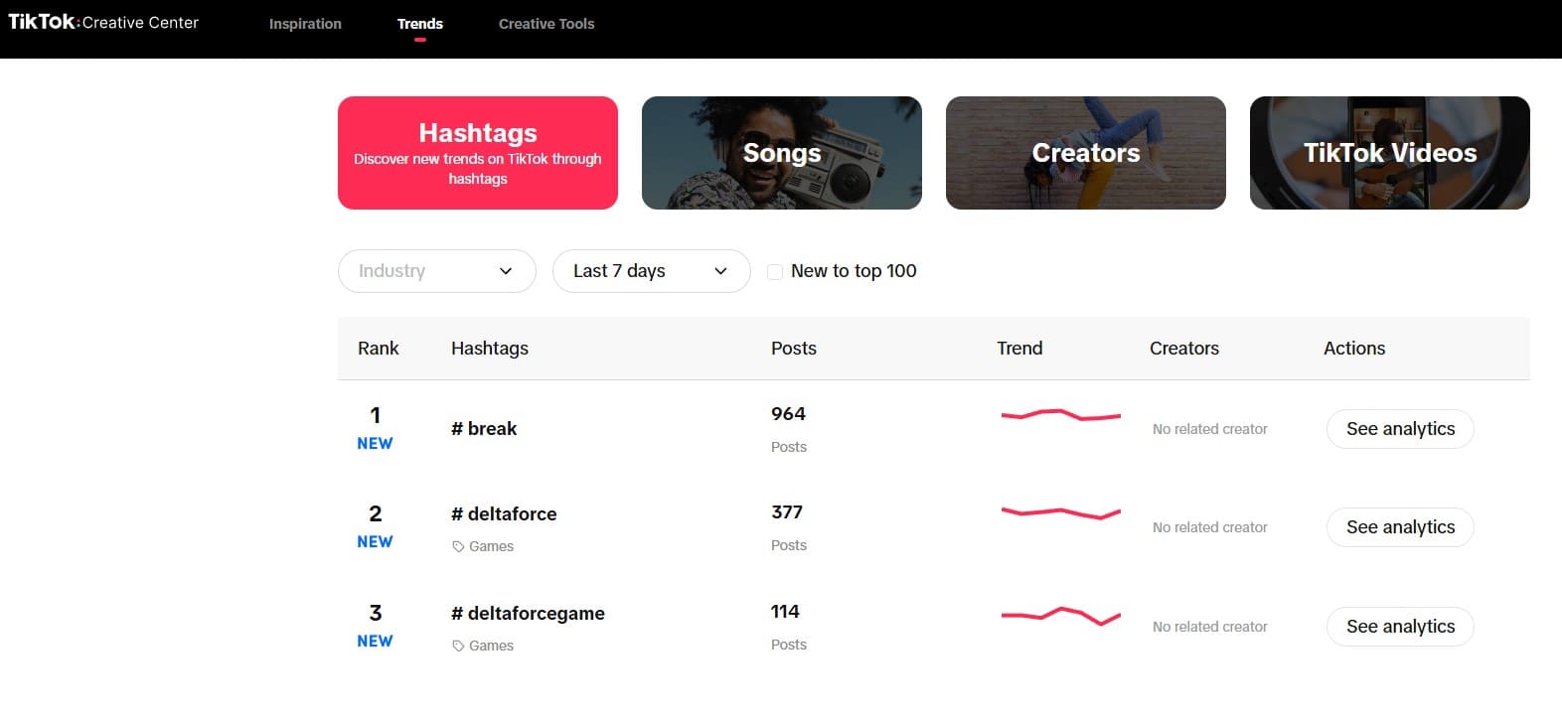Enable the New to top 100 checkbox
The image size is (1562, 724).
point(775,272)
